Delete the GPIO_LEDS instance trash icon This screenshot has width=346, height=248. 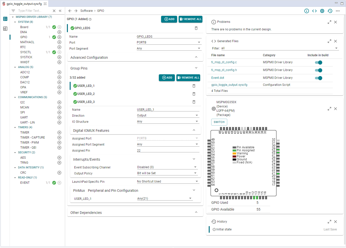(x=196, y=28)
